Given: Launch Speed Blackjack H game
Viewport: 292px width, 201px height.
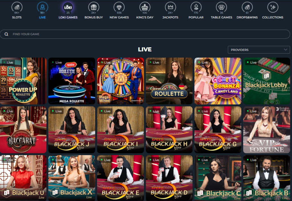Looking at the screenshot, I should pyautogui.click(x=169, y=130).
